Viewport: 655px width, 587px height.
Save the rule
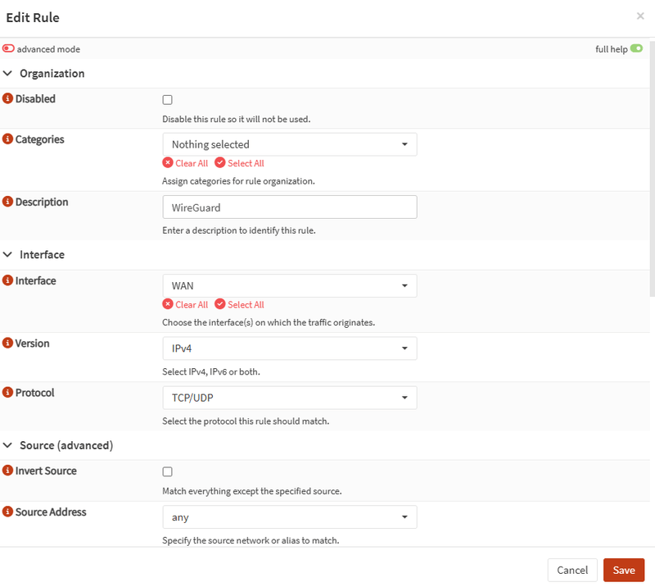tap(624, 570)
